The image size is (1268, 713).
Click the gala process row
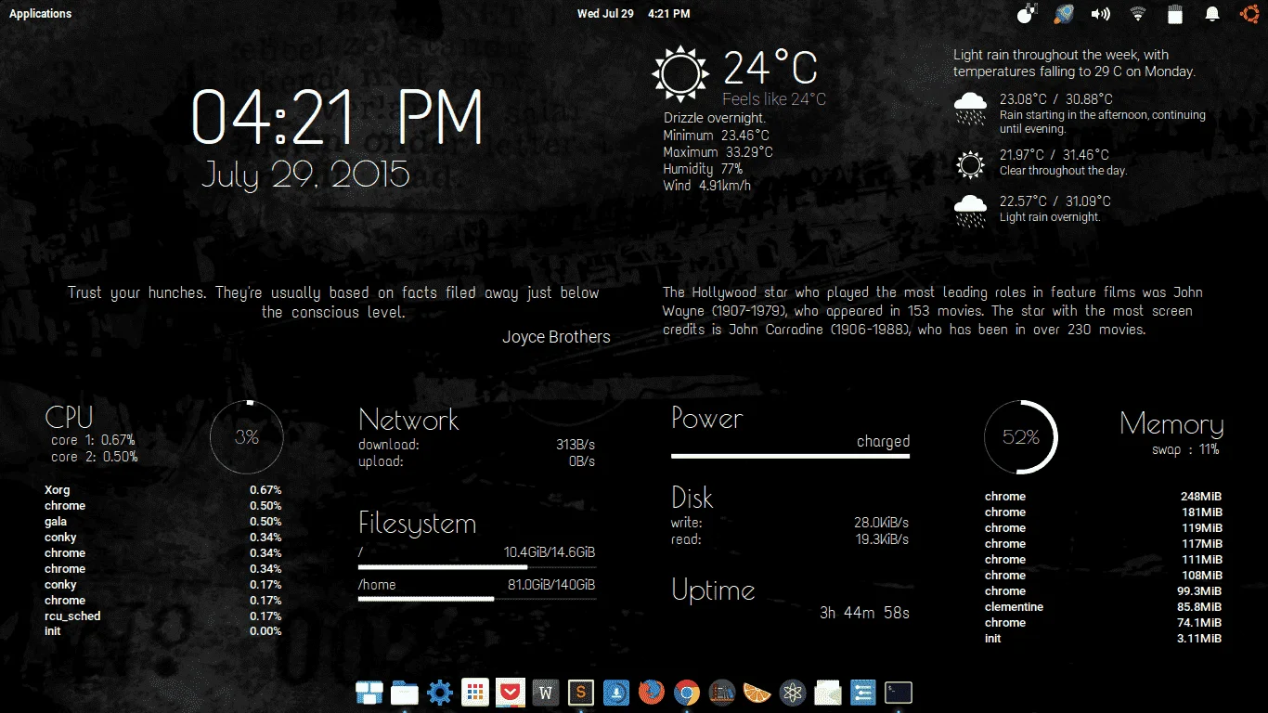click(x=163, y=522)
